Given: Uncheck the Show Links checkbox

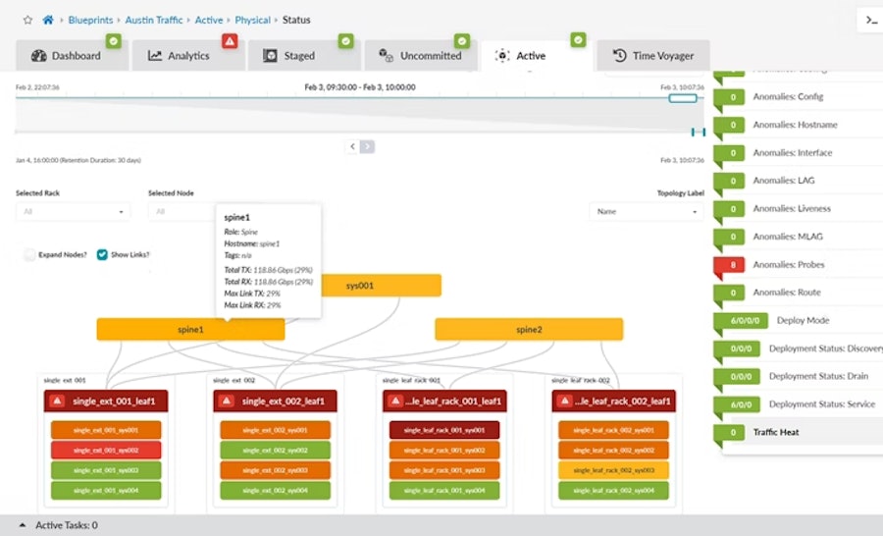Looking at the screenshot, I should point(102,254).
